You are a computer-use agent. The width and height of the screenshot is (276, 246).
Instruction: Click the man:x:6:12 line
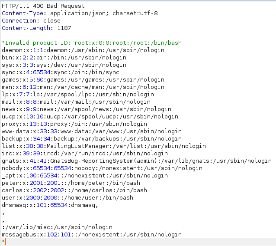coord(83,87)
